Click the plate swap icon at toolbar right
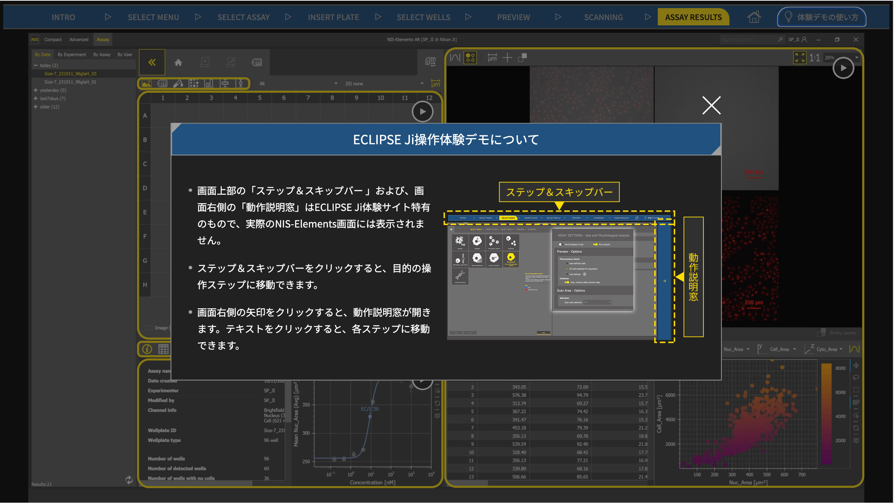 pyautogui.click(x=430, y=62)
